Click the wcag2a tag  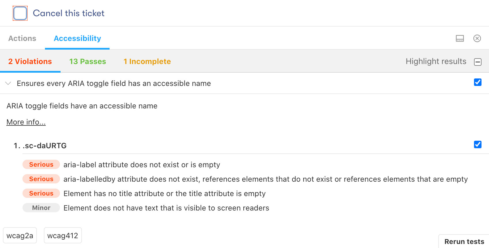coord(20,235)
